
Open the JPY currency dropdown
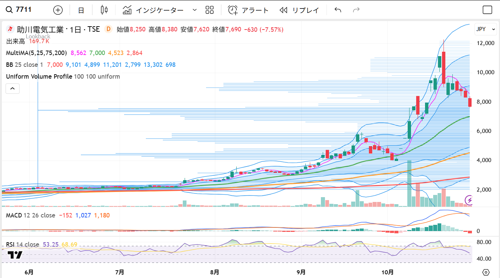pos(485,29)
